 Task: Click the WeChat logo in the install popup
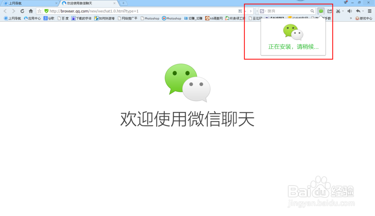click(293, 32)
